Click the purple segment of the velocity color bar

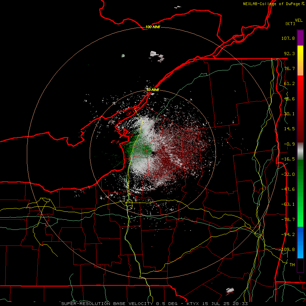click(x=300, y=38)
